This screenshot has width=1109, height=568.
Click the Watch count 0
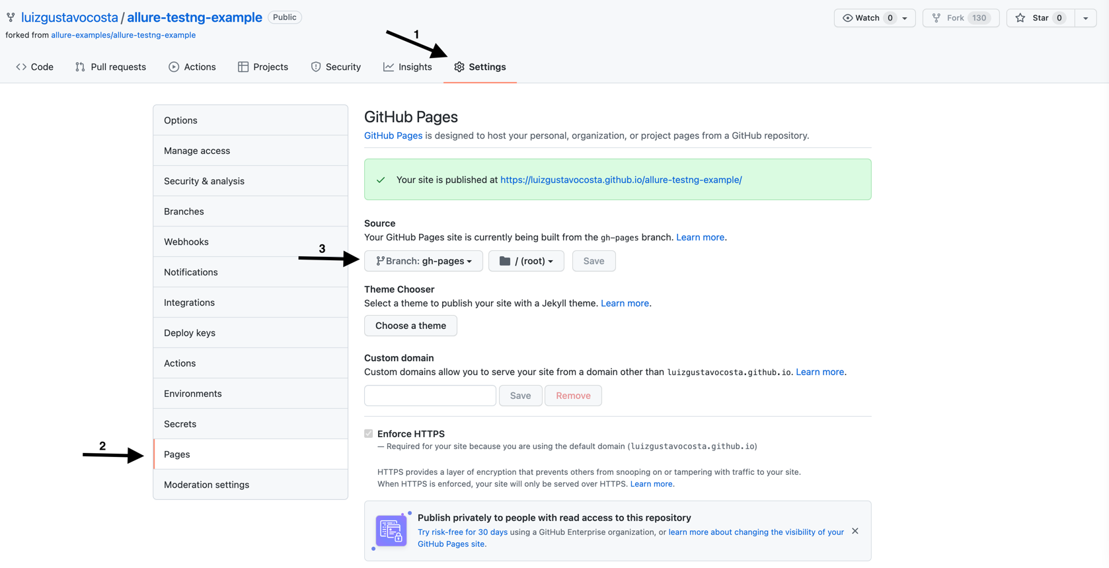click(x=890, y=18)
